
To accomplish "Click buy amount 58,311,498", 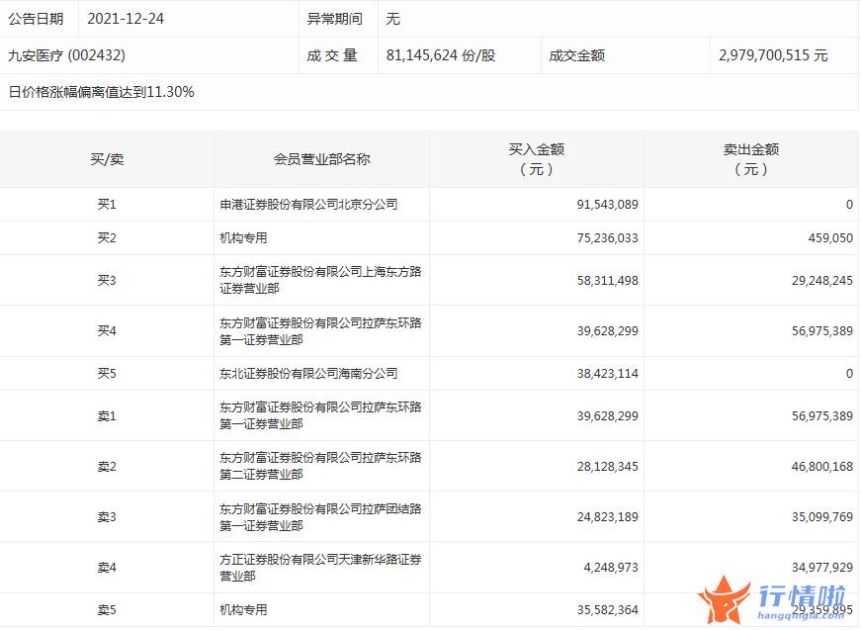I will 607,281.
